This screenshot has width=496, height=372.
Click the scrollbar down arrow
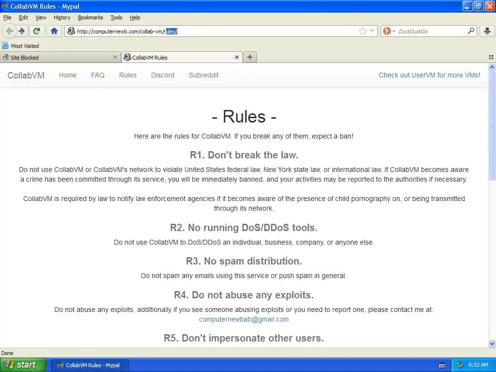(492, 343)
